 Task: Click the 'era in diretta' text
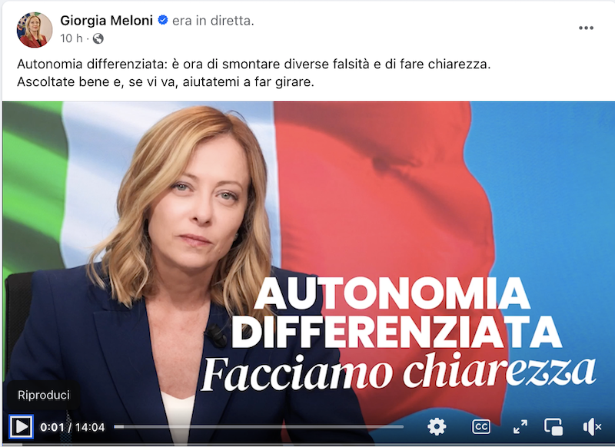(213, 21)
